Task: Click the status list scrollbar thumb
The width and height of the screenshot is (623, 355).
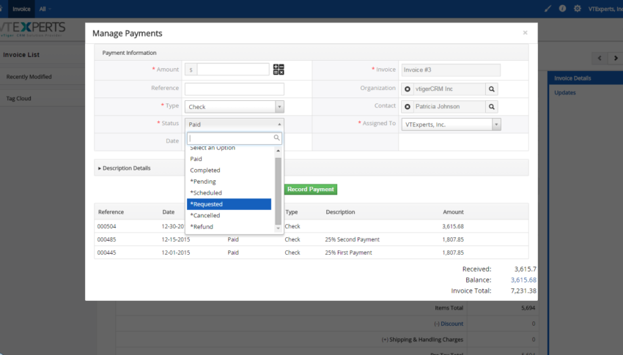Action: pos(278,191)
